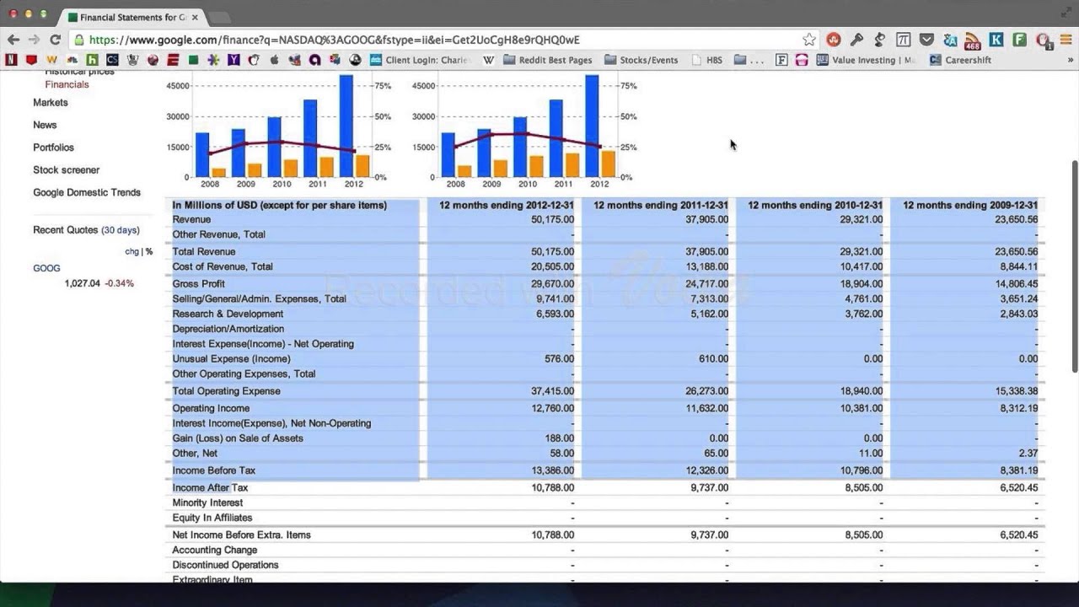
Task: Enter full screen with the expand arrows
Action: click(x=1066, y=13)
